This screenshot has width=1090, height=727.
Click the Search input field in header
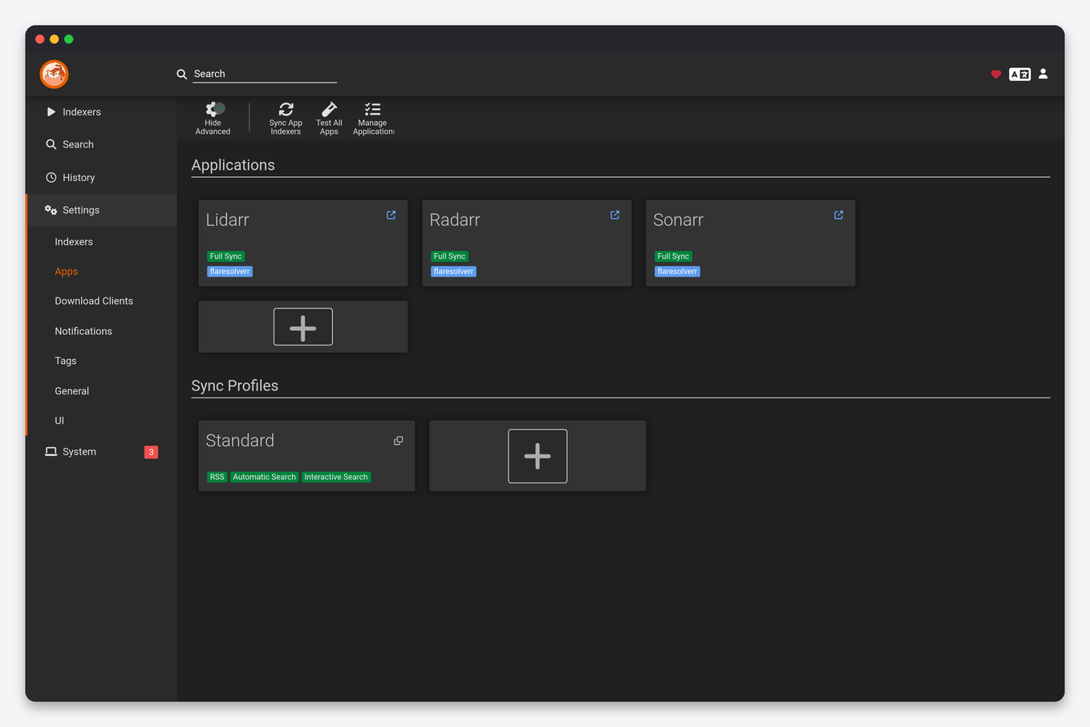tap(265, 74)
